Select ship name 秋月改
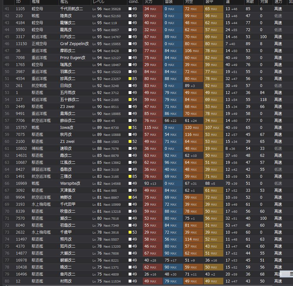Screen dimensions: 293x286 tap(66, 135)
